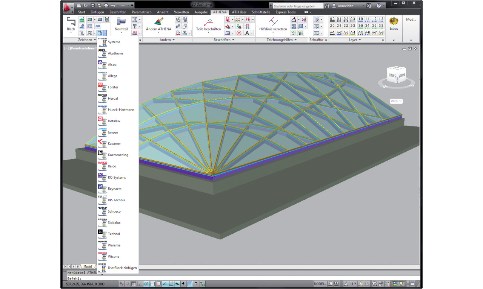Switch to the Ansicht ribbon tab
The height and width of the screenshot is (289, 483).
[163, 12]
